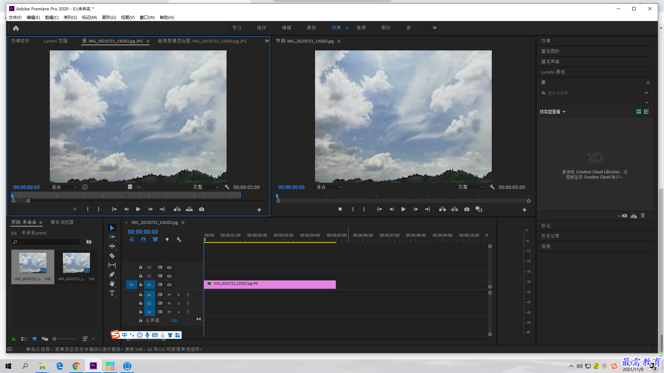
Task: Select the Razor tool
Action: 112,256
